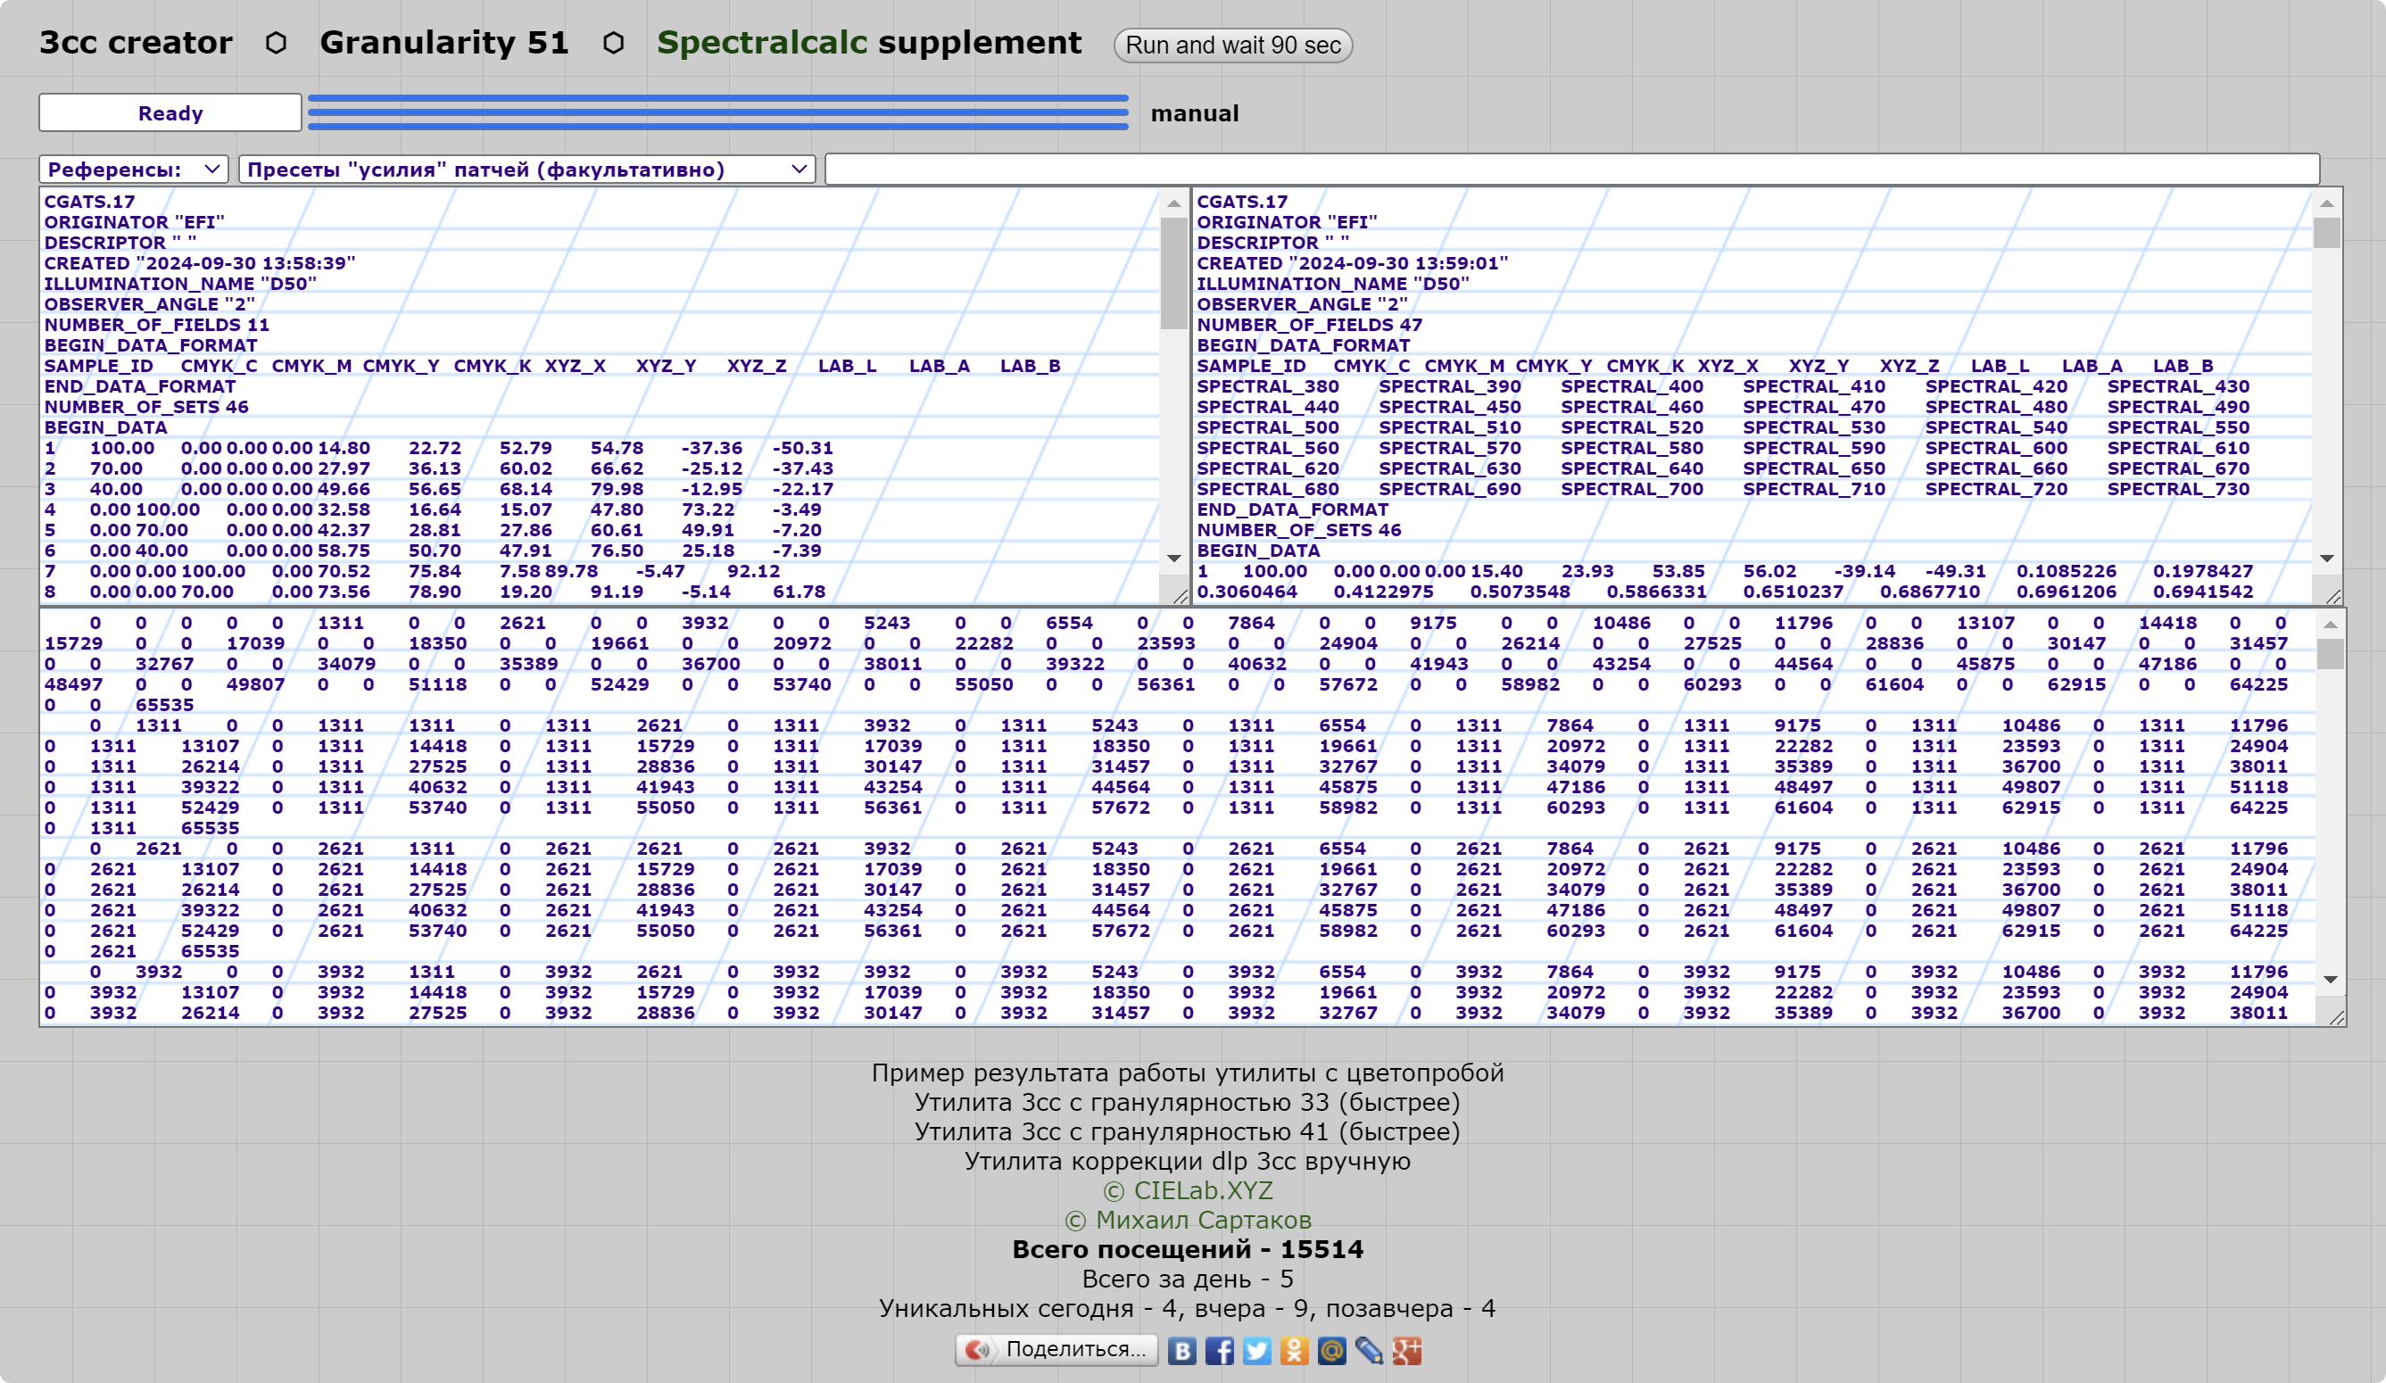Expand the Пресеты усилия патчей dropdown
Image resolution: width=2386 pixels, height=1383 pixels.
pyautogui.click(x=526, y=170)
